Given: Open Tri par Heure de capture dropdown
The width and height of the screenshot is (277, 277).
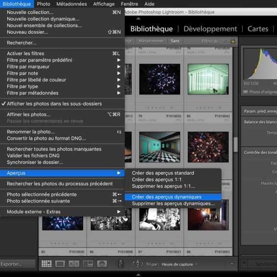Looking at the screenshot, I should click(179, 264).
